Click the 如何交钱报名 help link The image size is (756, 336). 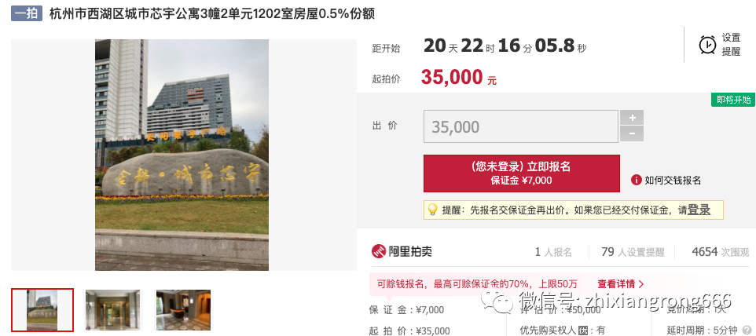coord(673,180)
